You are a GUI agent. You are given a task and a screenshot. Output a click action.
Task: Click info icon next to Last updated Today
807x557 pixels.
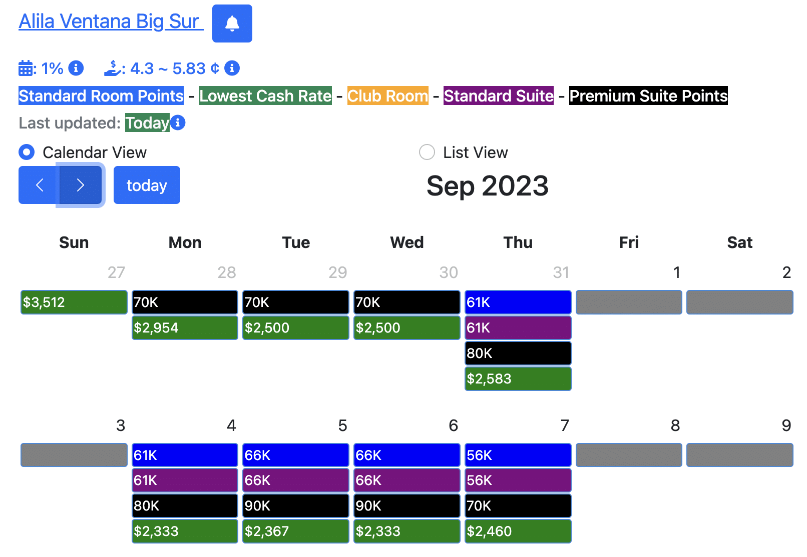pos(178,122)
